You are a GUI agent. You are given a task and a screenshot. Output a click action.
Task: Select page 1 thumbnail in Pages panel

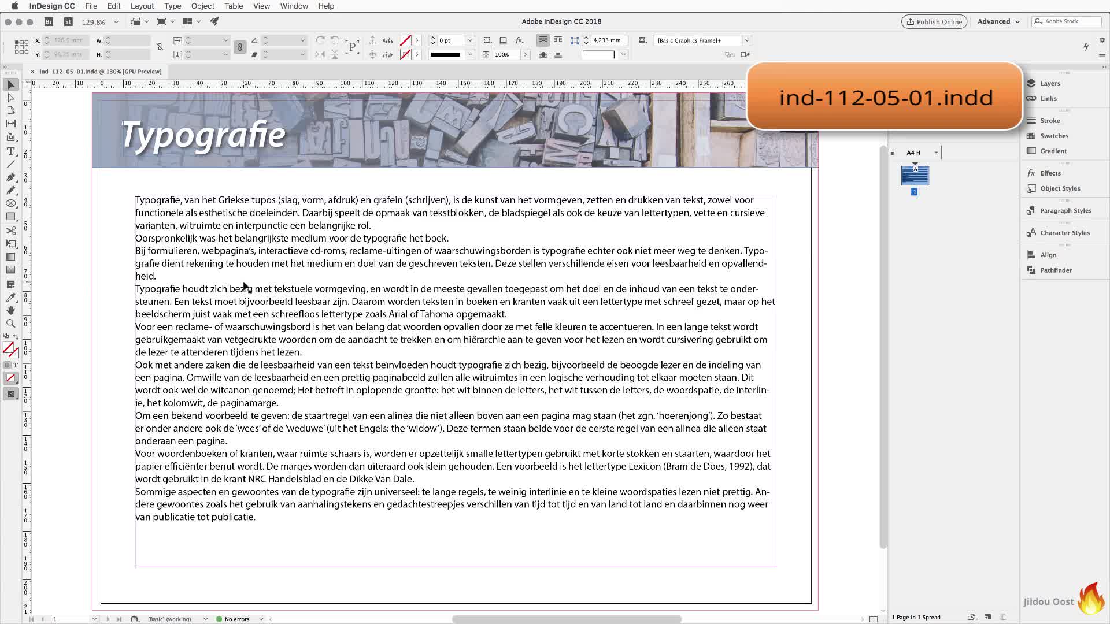915,176
